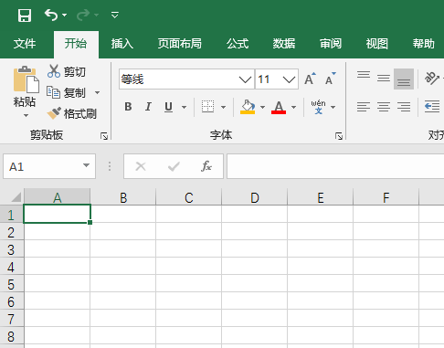Expand the font size dropdown arrow
Screen dimensions: 444x348
pyautogui.click(x=289, y=79)
